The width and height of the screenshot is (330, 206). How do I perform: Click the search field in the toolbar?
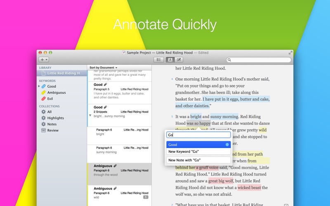(x=259, y=60)
